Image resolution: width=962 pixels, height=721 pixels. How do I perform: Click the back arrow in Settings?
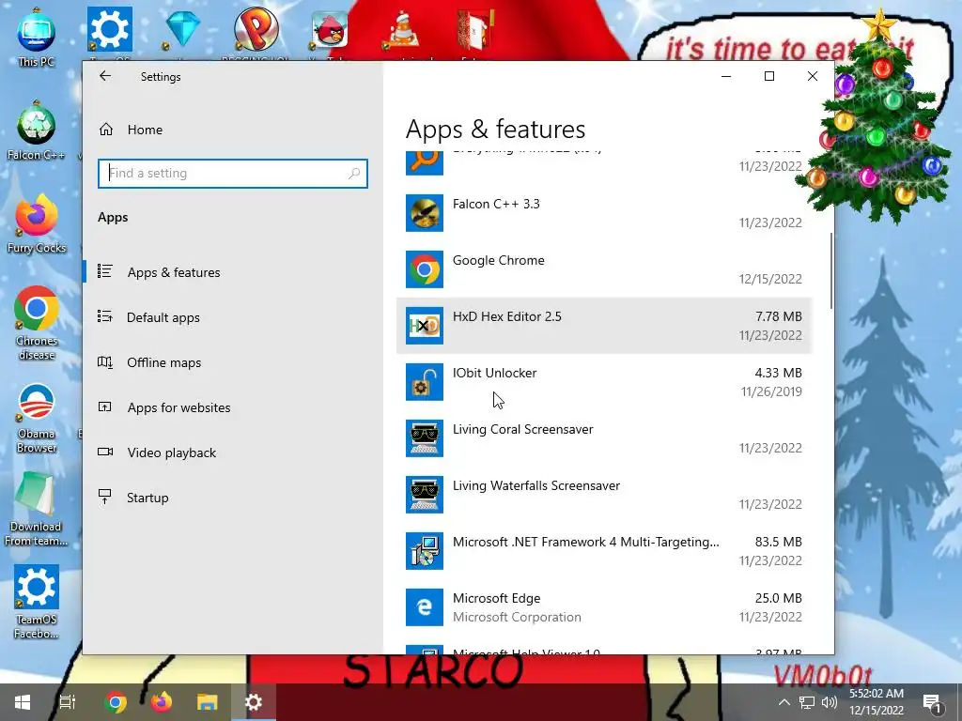(105, 76)
